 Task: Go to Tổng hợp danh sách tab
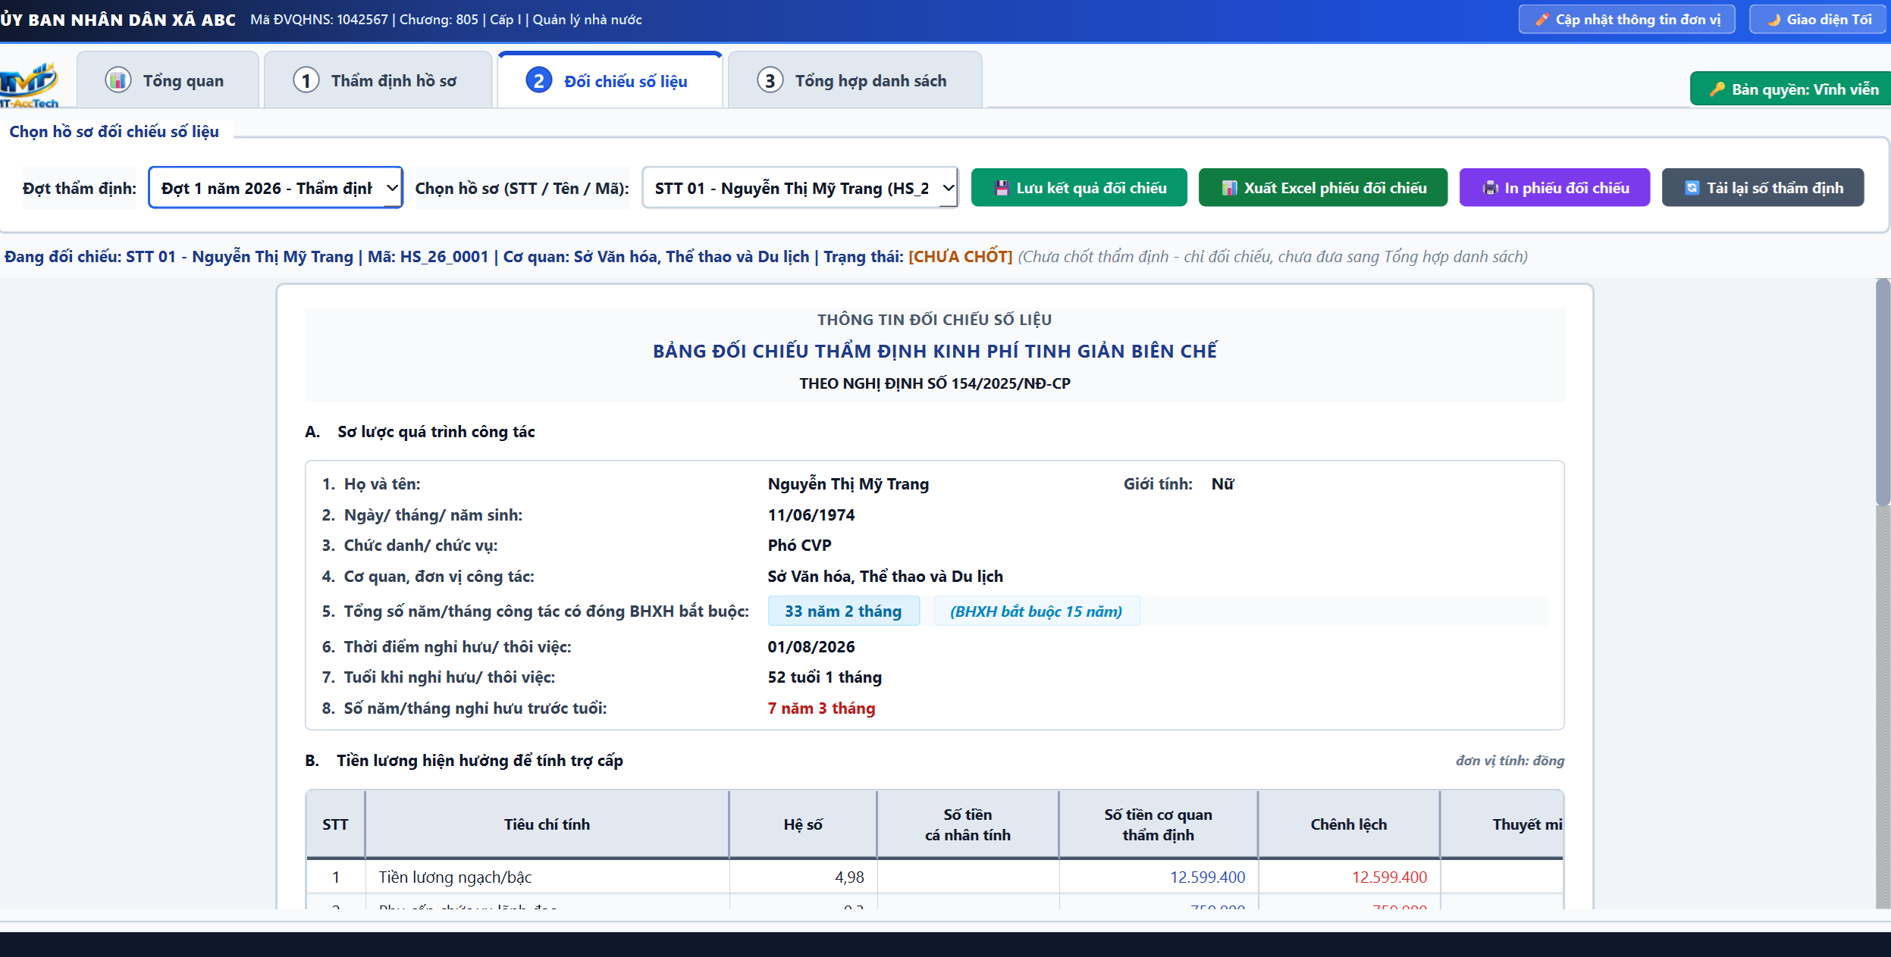click(x=855, y=80)
